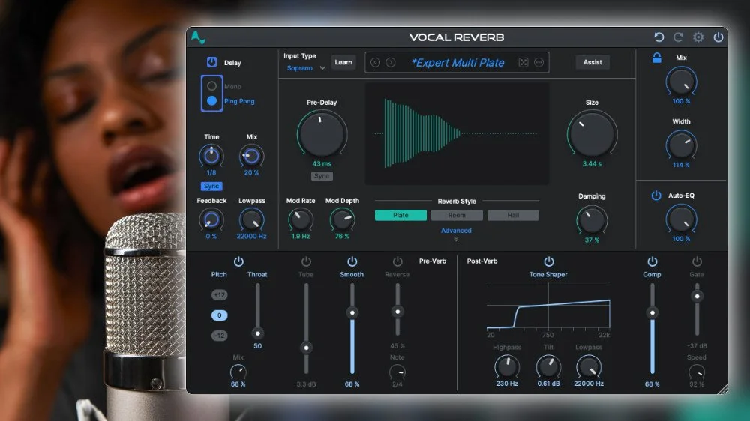Toggle the Auto-EQ power button
This screenshot has height=421, width=750.
pos(656,196)
